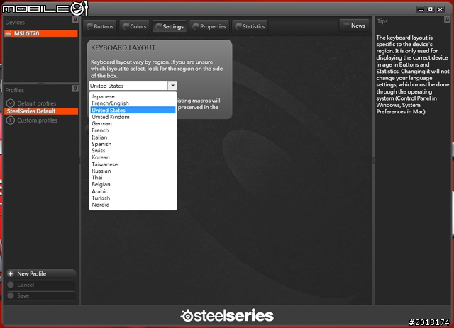Viewport: 454px width, 328px height.
Task: Pin the Profiles panel
Action: click(x=75, y=89)
